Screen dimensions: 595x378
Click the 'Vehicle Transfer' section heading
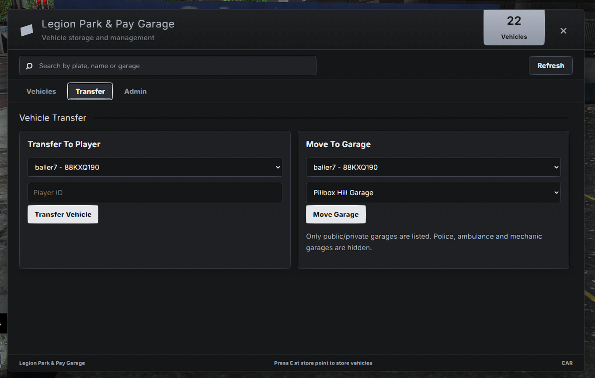pyautogui.click(x=53, y=118)
